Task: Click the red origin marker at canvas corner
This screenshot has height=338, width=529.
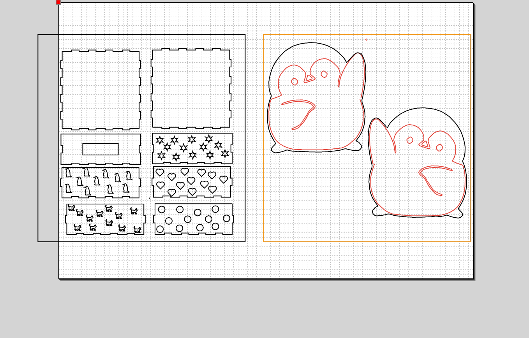Action: (58, 2)
